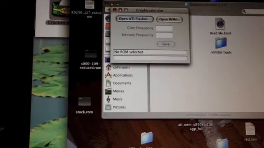Open Documents in Finder sidebar
The image size is (264, 148).
(x=122, y=83)
